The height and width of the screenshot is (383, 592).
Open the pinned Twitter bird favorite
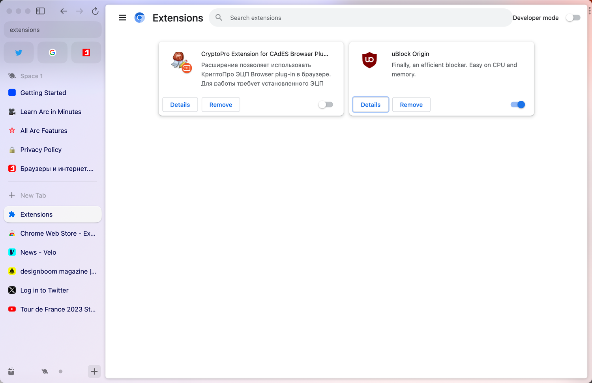pyautogui.click(x=19, y=53)
